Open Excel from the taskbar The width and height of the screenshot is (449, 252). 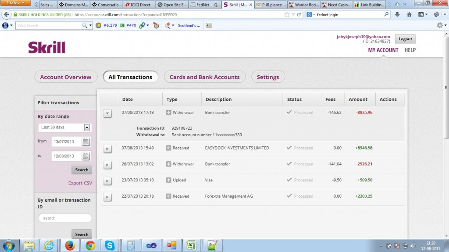(191, 246)
